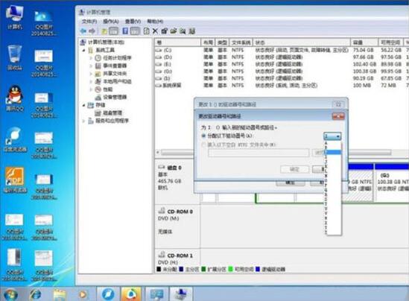Click the 确定 button in the dialog
Viewport: 409px width, 301px height.
click(294, 170)
